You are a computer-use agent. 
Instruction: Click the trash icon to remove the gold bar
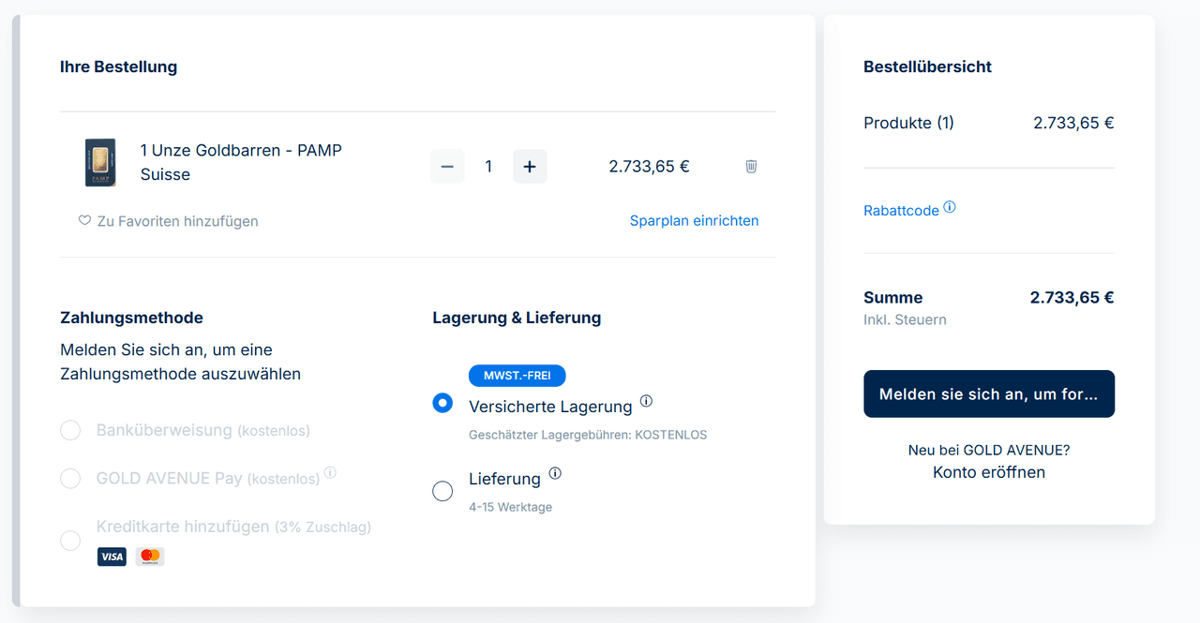(751, 167)
